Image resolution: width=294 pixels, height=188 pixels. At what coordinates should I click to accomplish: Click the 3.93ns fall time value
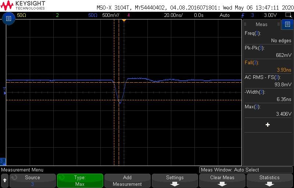pos(284,70)
